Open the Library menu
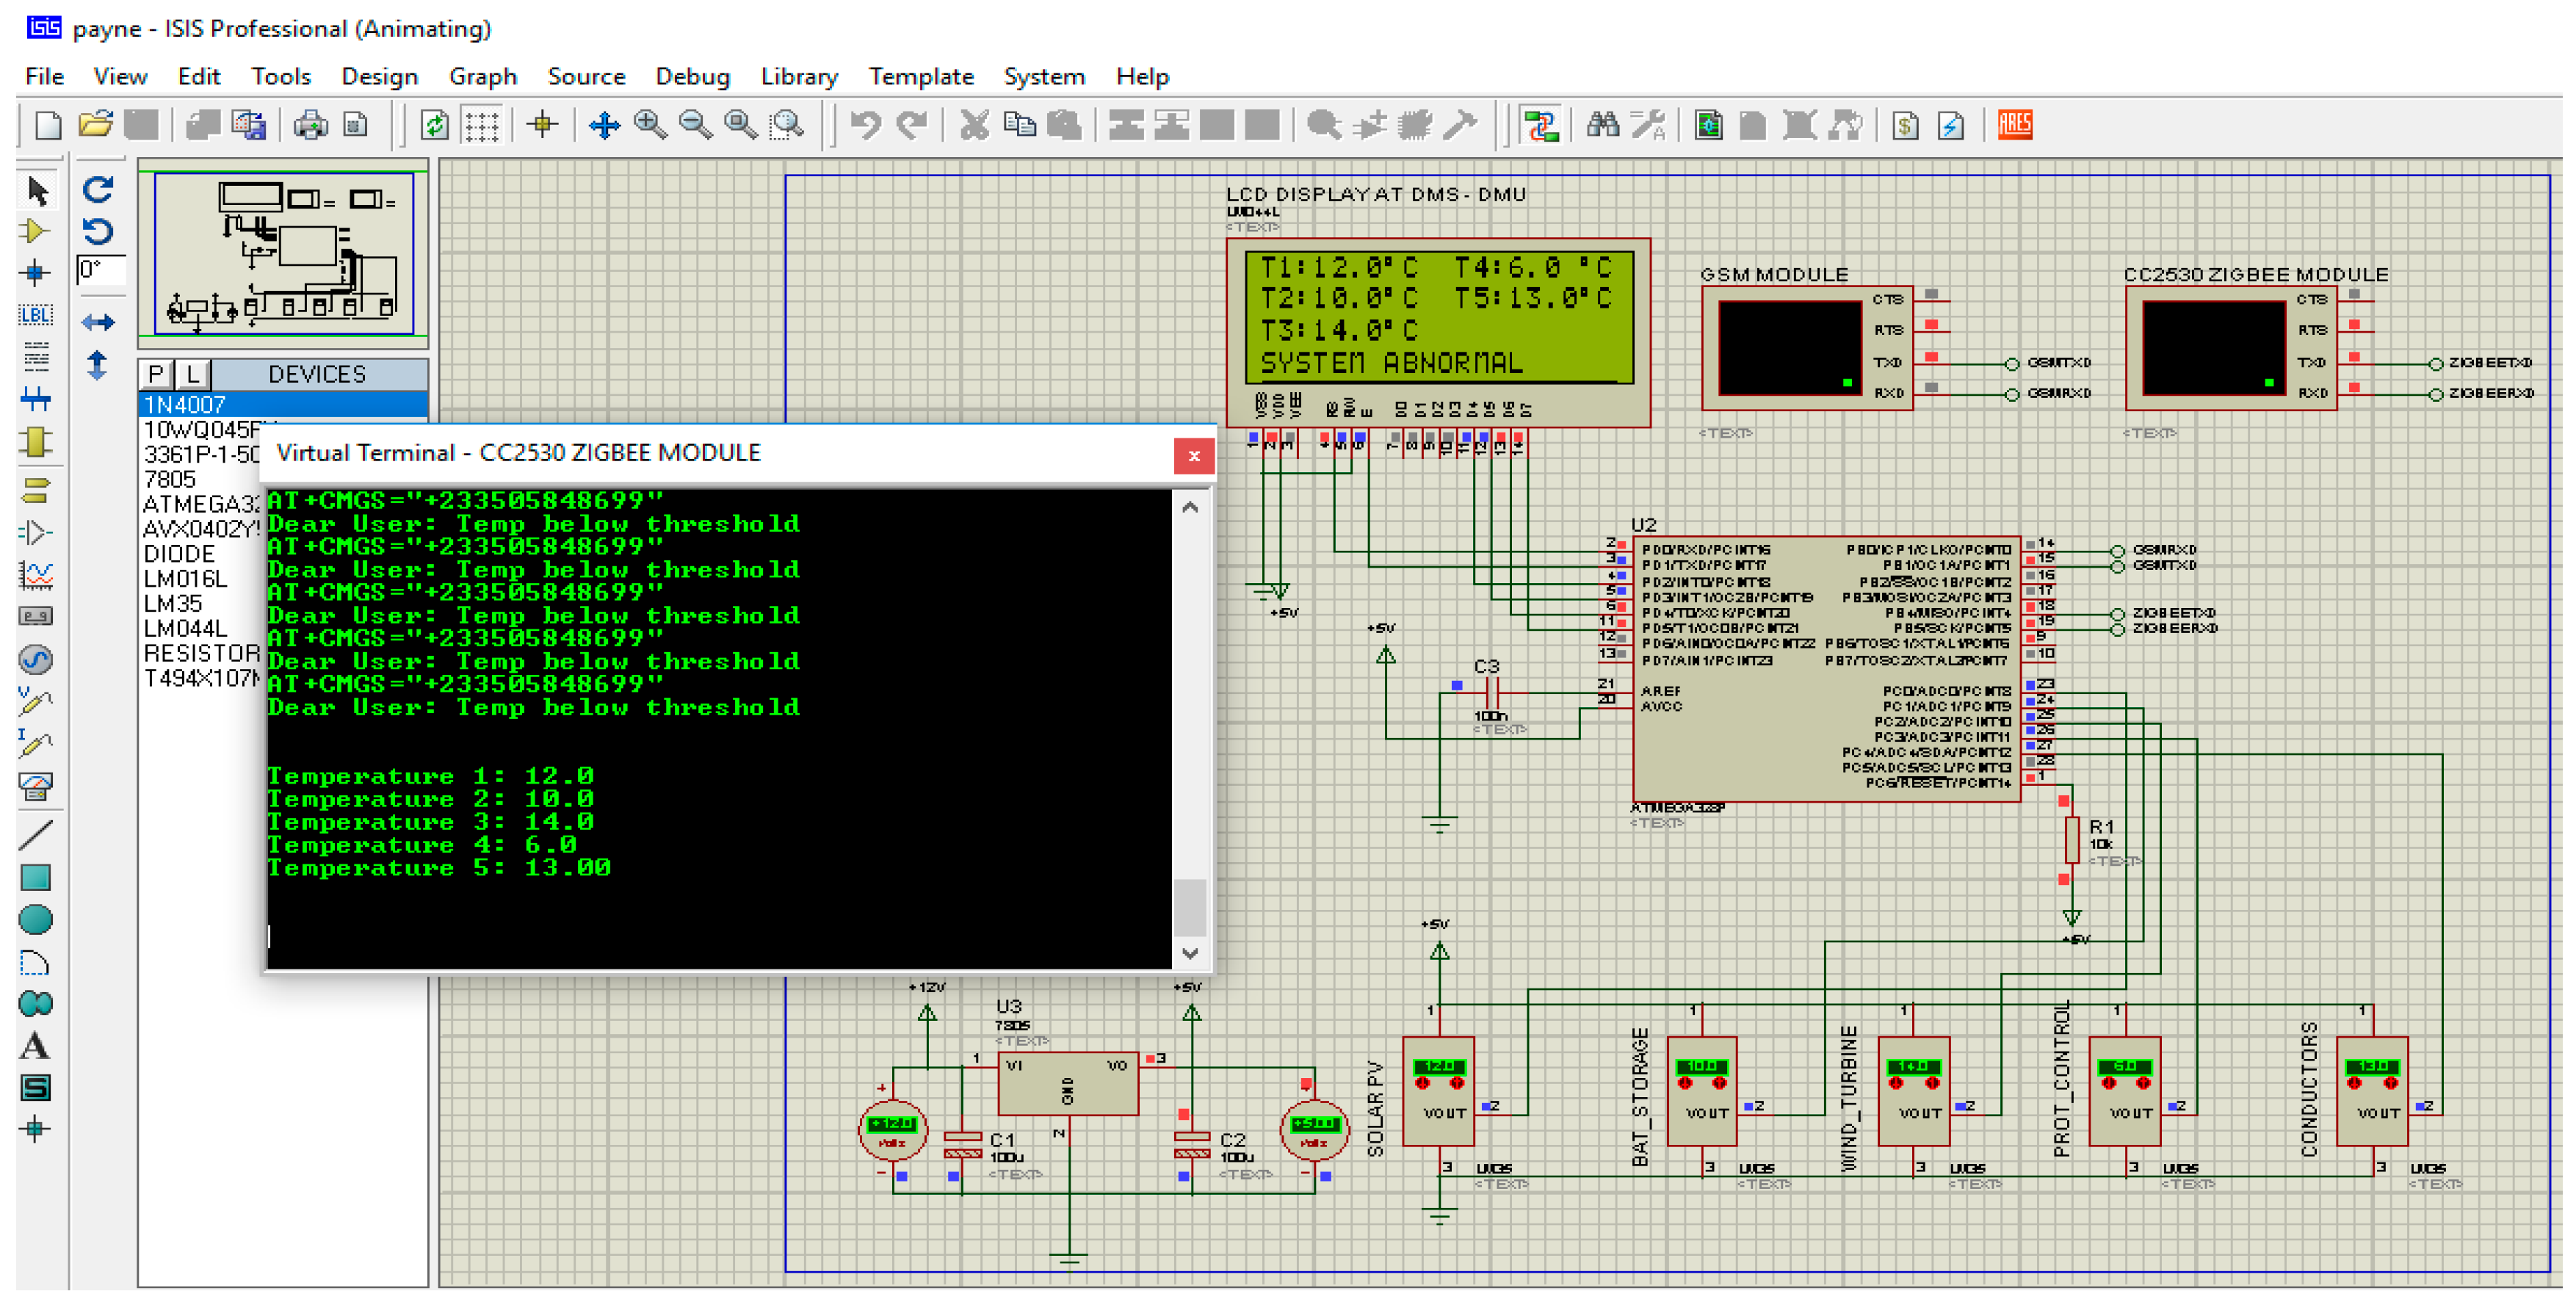 [798, 76]
